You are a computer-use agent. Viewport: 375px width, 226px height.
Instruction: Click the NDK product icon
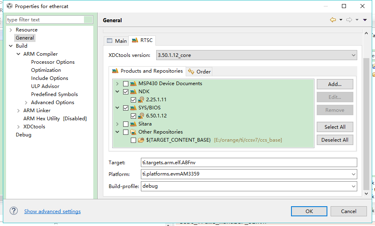coord(133,92)
